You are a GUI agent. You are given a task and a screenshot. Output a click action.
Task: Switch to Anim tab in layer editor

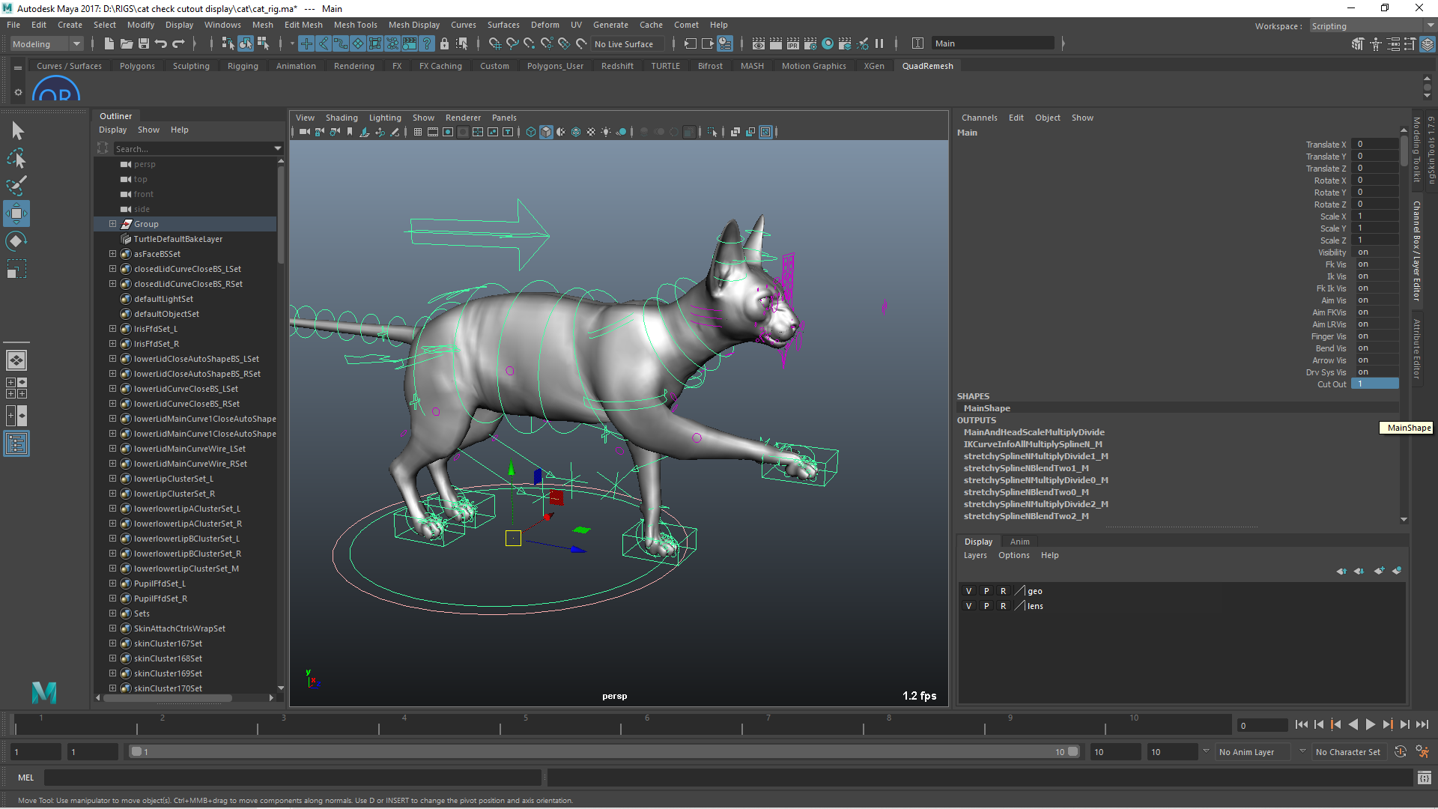pos(1019,542)
